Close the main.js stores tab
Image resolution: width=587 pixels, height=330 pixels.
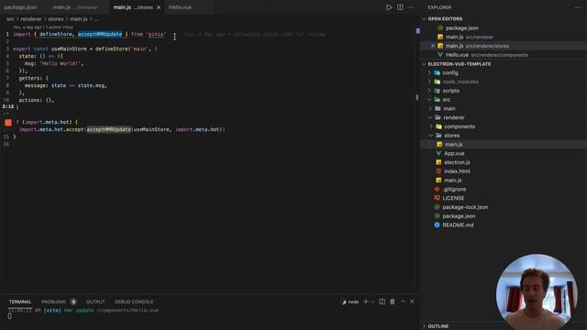(159, 7)
